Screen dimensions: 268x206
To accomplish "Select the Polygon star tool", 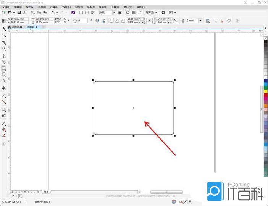I will tap(4, 80).
